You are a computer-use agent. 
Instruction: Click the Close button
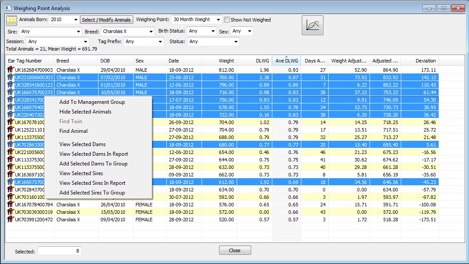click(x=235, y=250)
